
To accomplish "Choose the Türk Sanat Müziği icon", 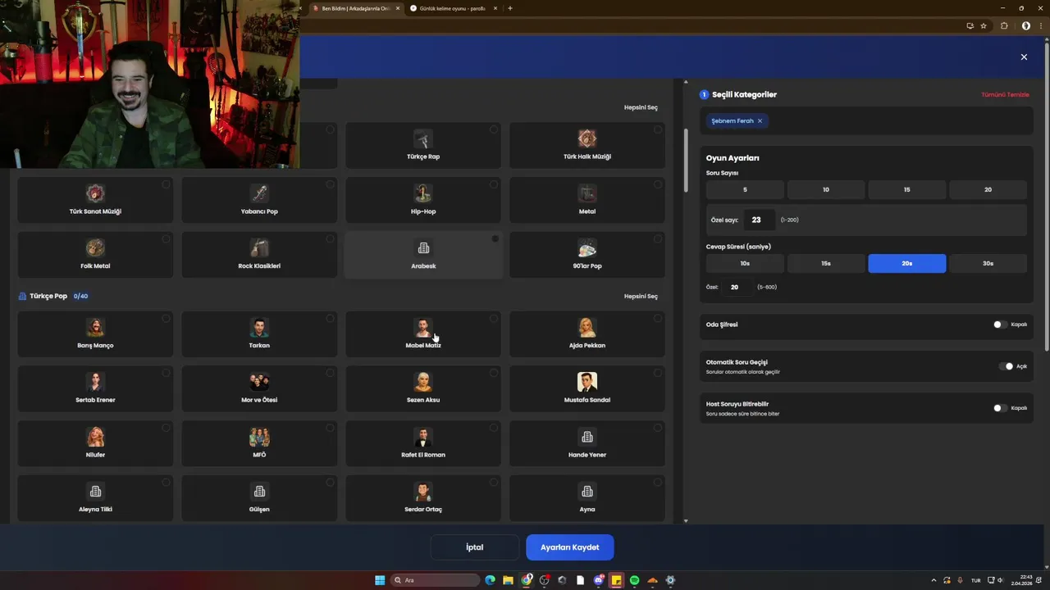I will [x=95, y=193].
